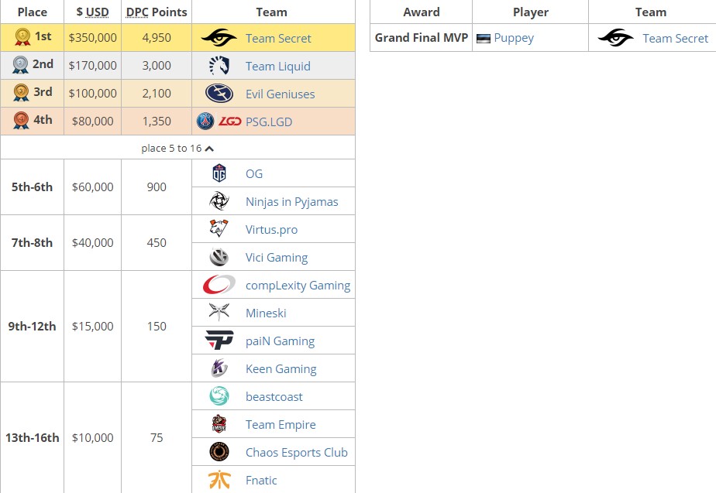Screen dimensions: 716x493
Task: Click the paiN Gaming name link
Action: click(x=280, y=341)
